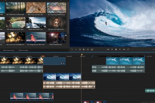155x103 pixels.
Task: Open FX on the wave video clip
Action: (x=77, y=79)
